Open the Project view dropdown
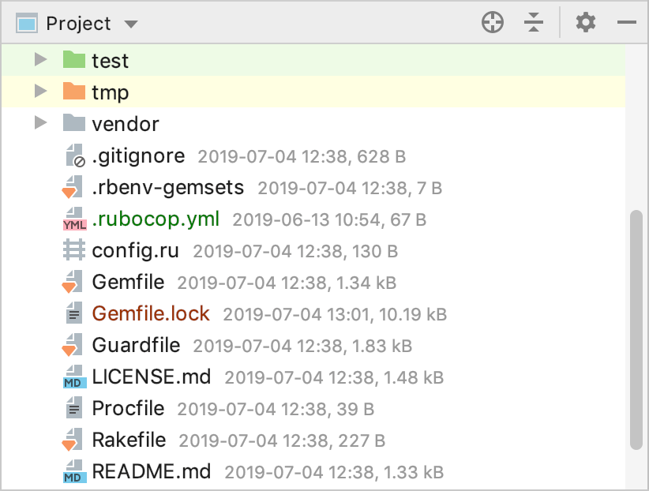The height and width of the screenshot is (491, 649). pyautogui.click(x=131, y=24)
